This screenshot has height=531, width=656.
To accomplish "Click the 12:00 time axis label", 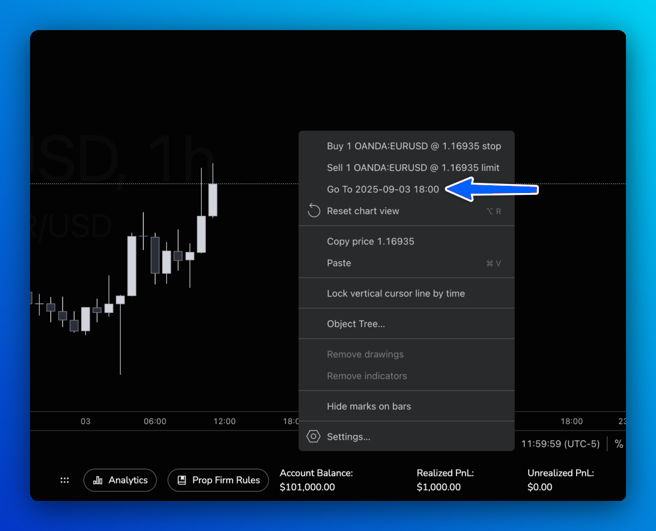I will pos(225,422).
